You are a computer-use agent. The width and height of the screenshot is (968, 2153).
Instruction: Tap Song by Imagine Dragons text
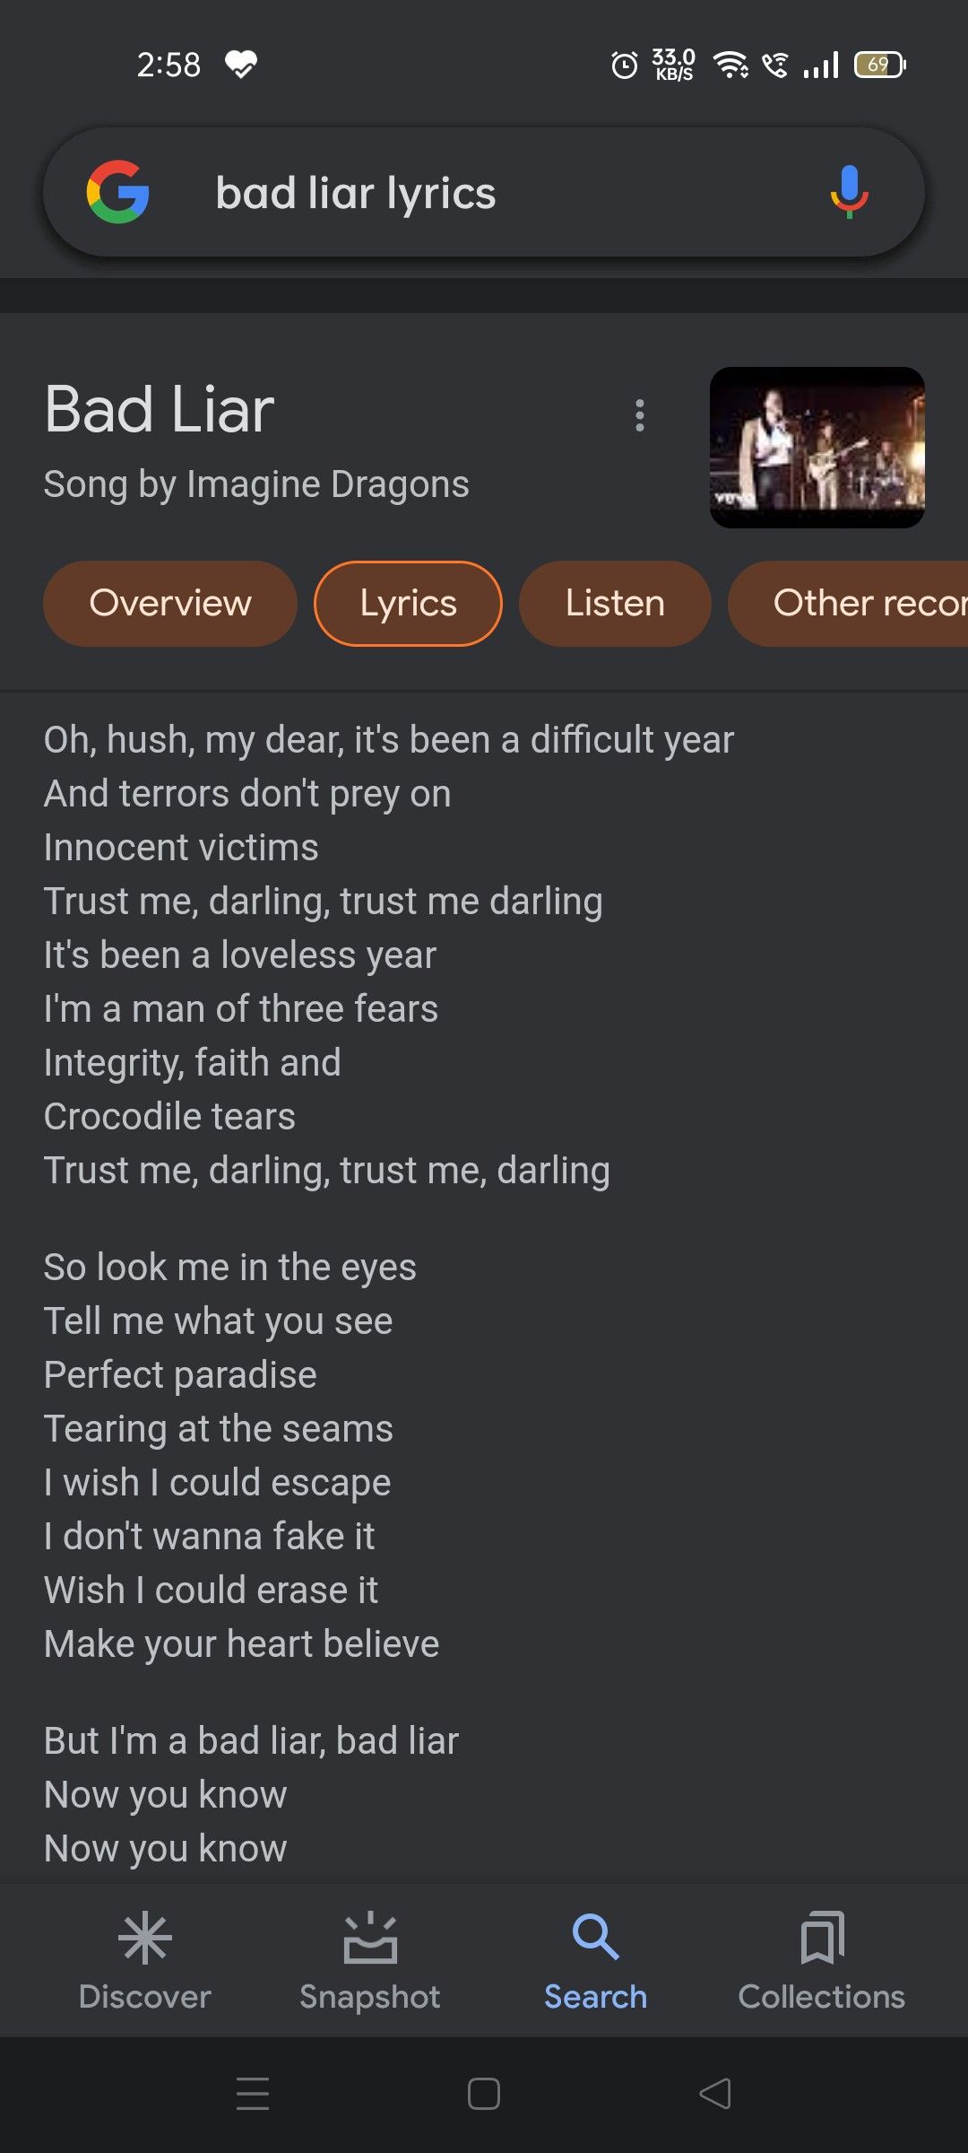pyautogui.click(x=257, y=483)
